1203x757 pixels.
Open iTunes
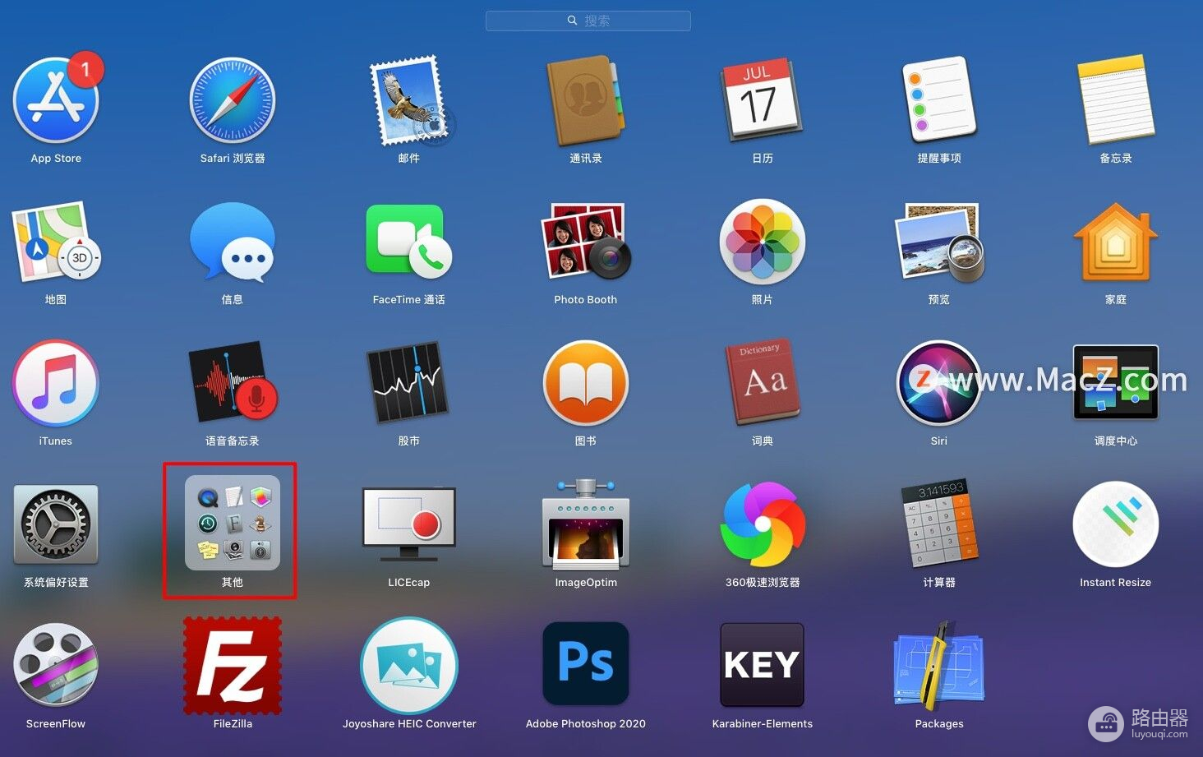[x=56, y=383]
